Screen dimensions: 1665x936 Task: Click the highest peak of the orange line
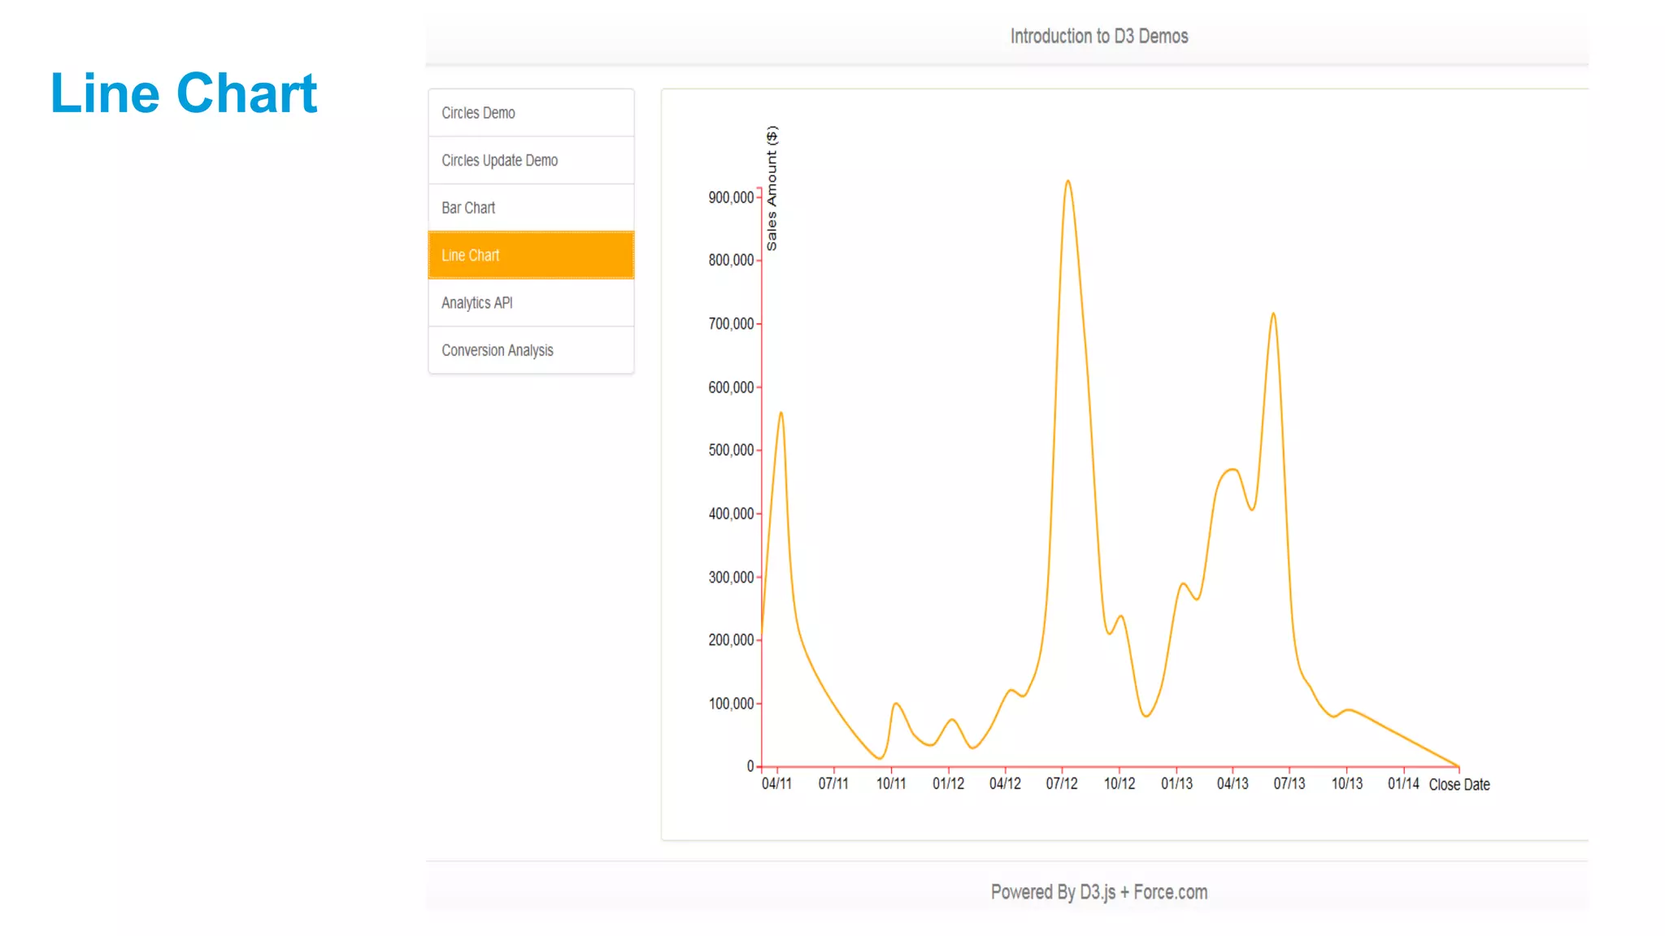coord(1067,181)
